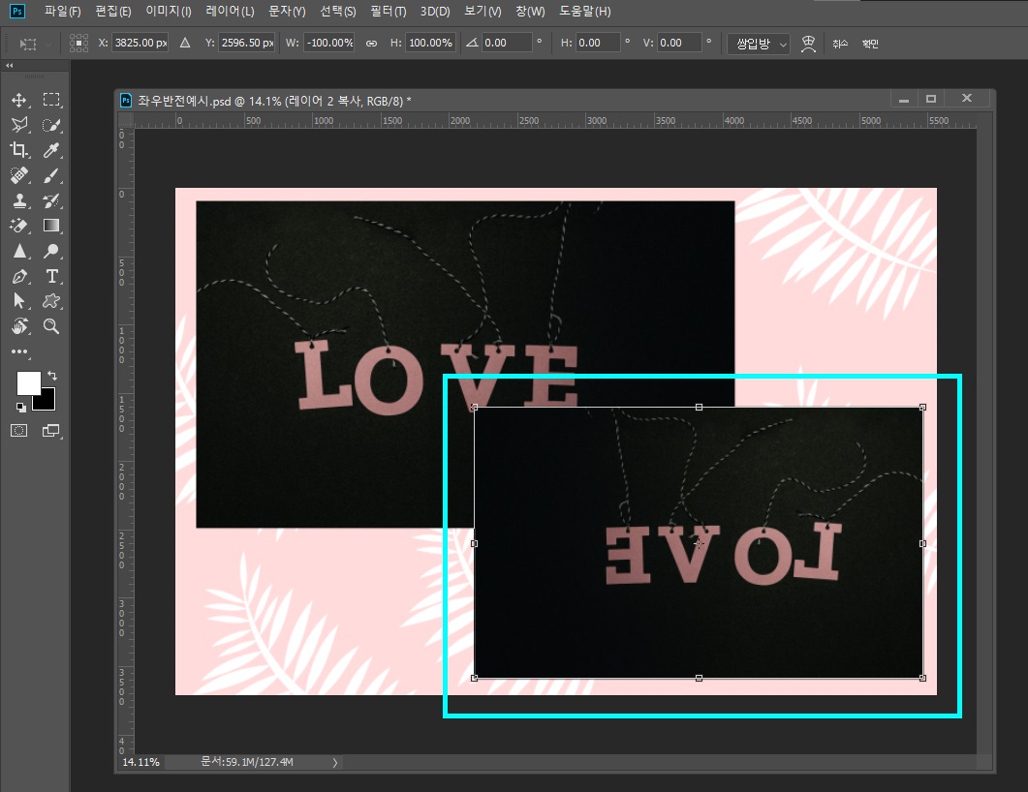This screenshot has height=792, width=1028.
Task: Select the Move tool
Action: 19,100
